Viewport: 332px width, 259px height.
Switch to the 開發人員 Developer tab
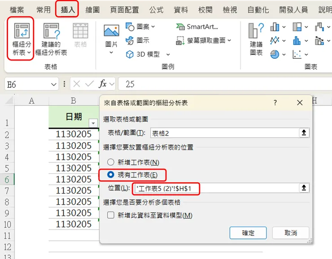[x=293, y=10]
